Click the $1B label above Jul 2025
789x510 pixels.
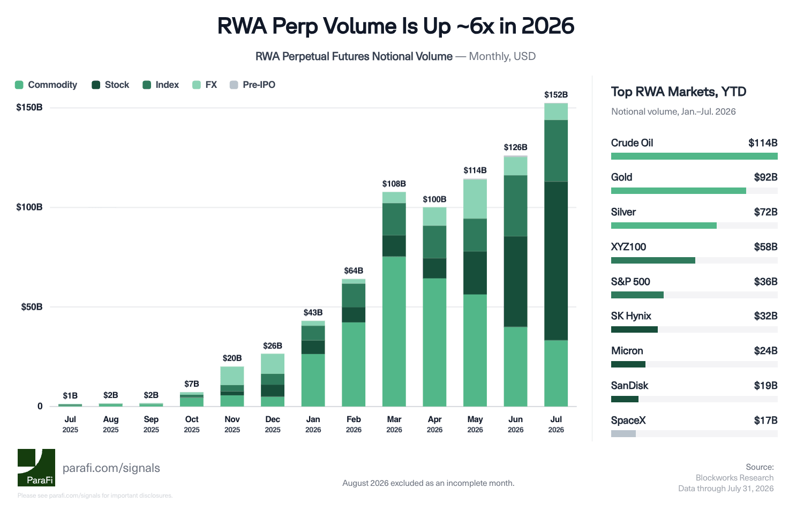70,396
